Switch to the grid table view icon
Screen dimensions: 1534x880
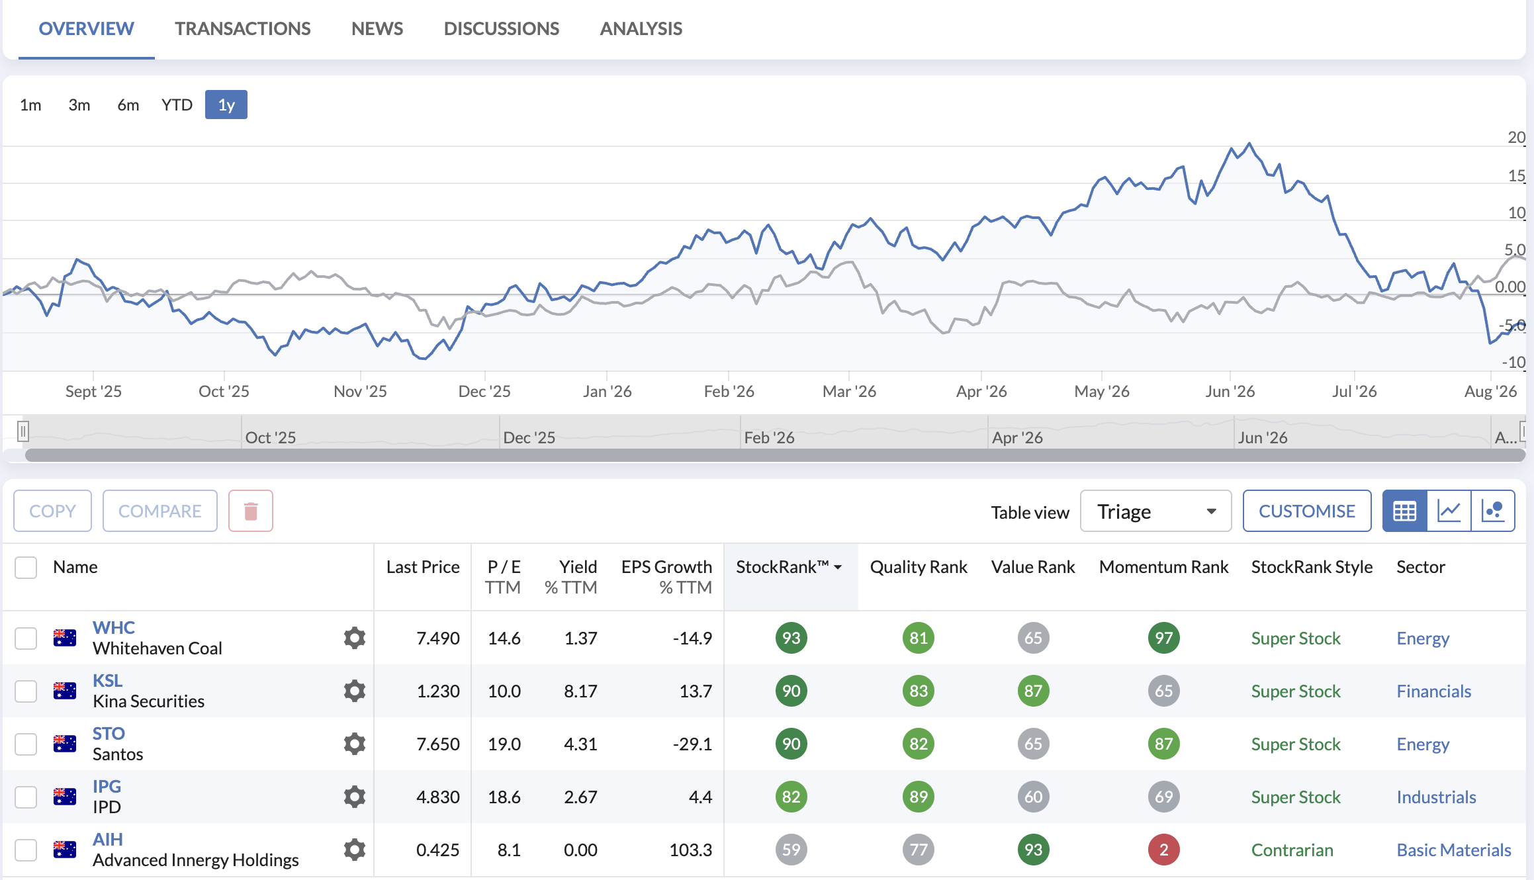click(1404, 511)
